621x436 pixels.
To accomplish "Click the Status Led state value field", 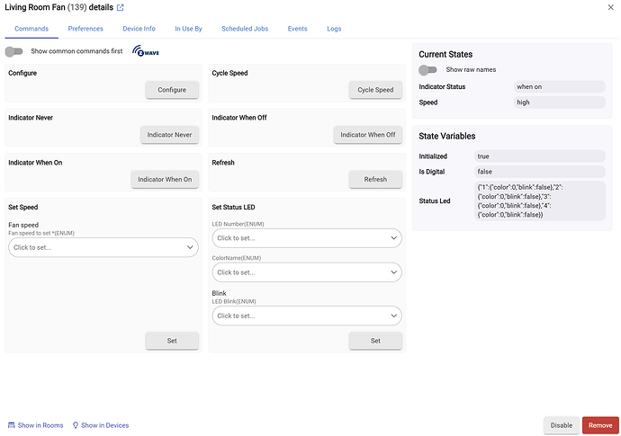I will pyautogui.click(x=540, y=200).
